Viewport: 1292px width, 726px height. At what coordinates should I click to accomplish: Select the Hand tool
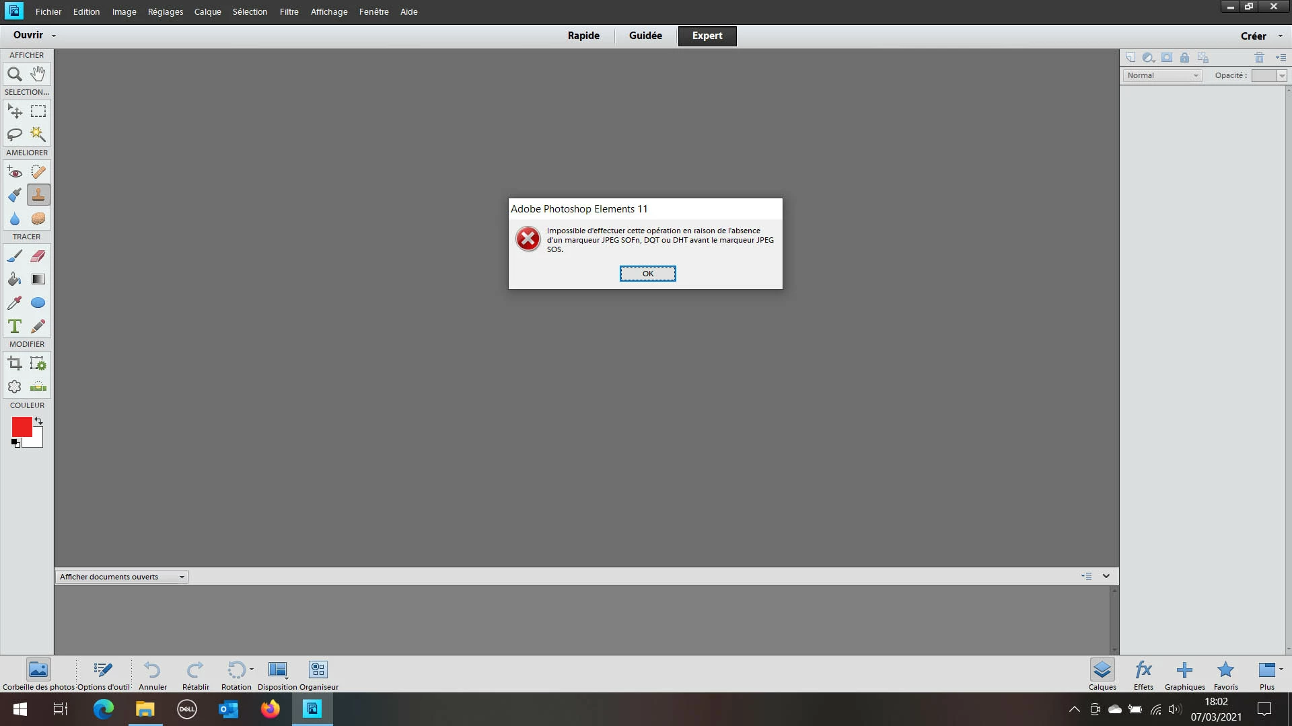coord(38,74)
